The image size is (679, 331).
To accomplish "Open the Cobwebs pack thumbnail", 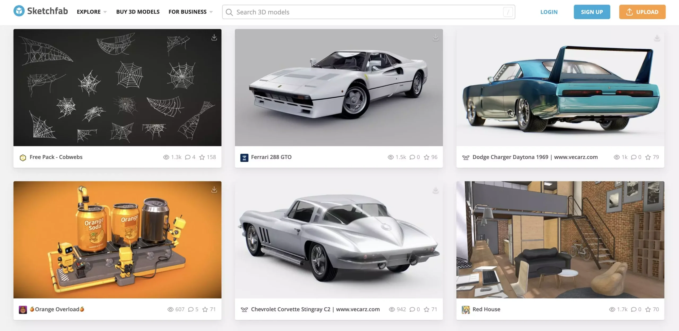I will (117, 87).
